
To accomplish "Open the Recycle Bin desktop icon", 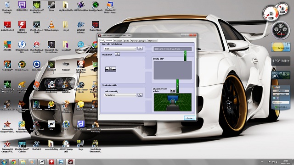I will tap(7, 7).
